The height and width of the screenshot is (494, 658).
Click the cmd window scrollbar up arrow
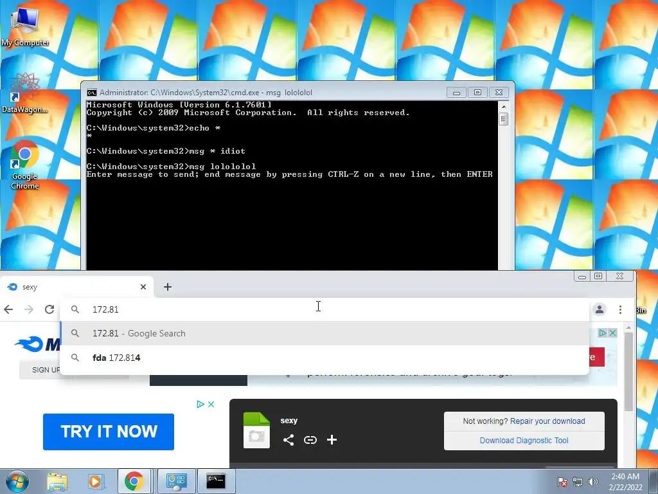(504, 107)
